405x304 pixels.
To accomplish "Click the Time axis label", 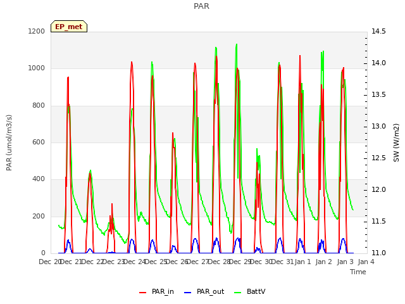I will (x=358, y=272).
